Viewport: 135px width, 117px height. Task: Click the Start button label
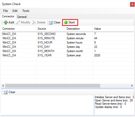pos(71,22)
